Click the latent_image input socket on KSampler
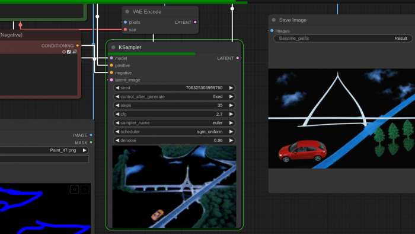 [111, 80]
